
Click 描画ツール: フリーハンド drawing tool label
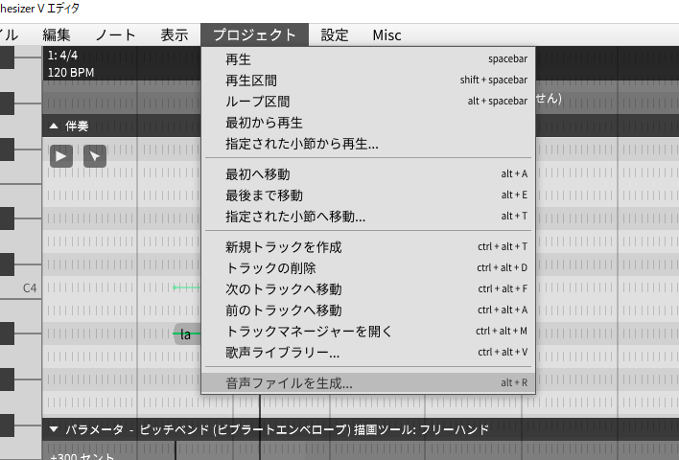pos(421,429)
